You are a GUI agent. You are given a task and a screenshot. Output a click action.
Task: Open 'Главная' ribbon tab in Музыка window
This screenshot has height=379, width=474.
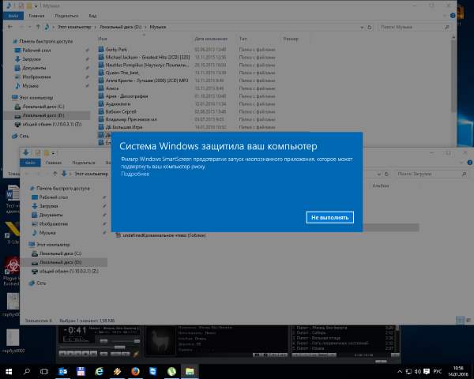36,16
